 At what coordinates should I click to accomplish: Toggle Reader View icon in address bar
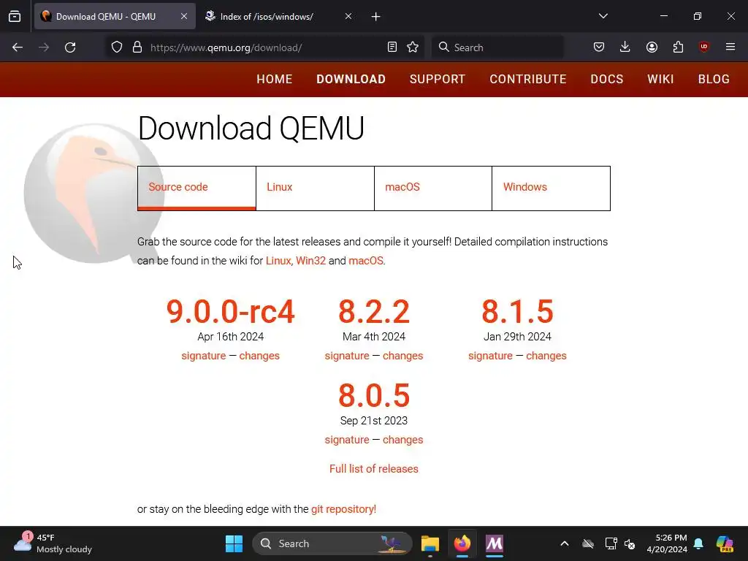coord(392,47)
